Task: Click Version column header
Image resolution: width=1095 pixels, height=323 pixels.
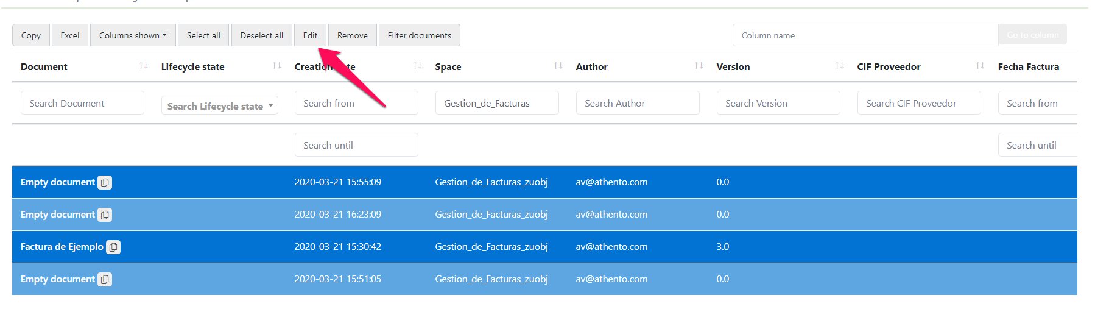Action: point(733,66)
